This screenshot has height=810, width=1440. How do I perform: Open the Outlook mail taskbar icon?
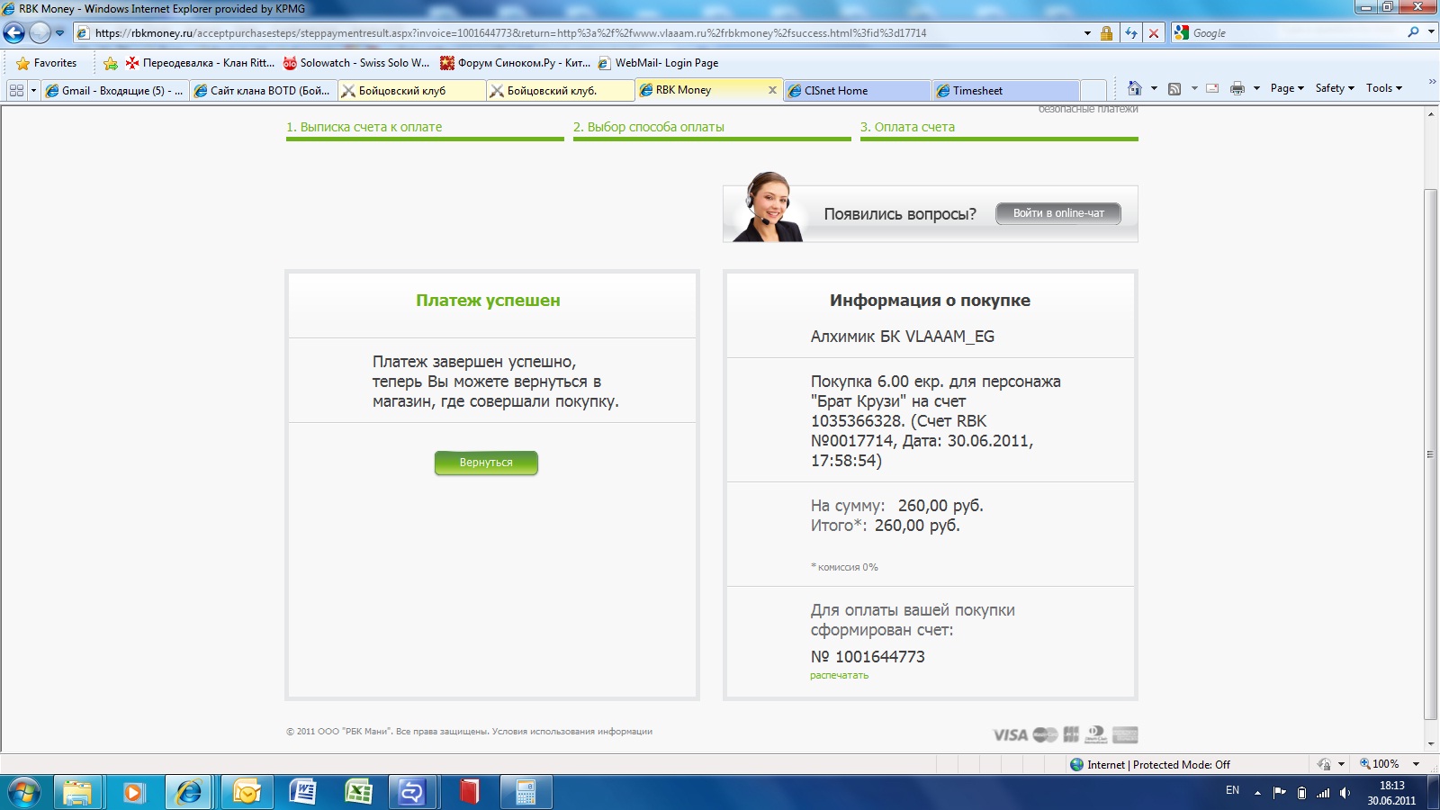(x=247, y=793)
